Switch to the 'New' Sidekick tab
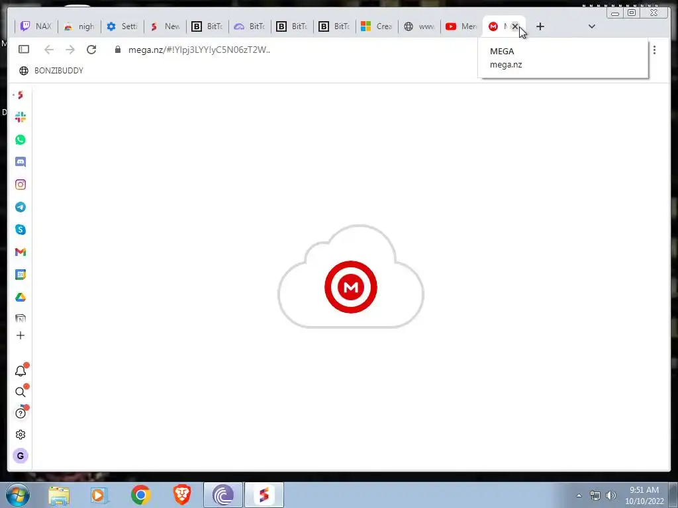Viewport: 678px width, 508px height. click(165, 26)
